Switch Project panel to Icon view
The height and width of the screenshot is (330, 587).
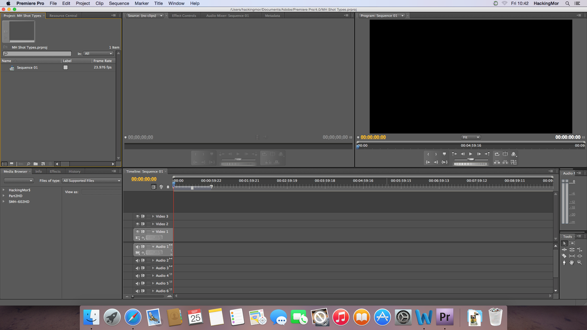click(12, 164)
